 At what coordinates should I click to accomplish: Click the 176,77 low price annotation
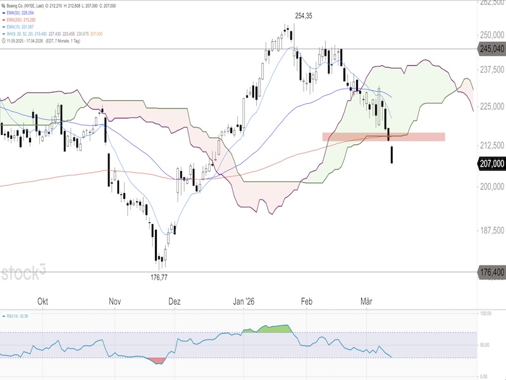click(x=158, y=277)
